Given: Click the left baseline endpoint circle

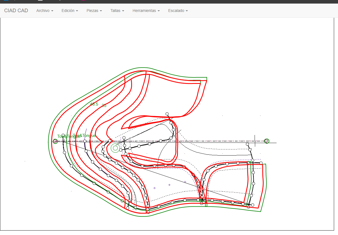Looking at the screenshot, I should pos(55,141).
